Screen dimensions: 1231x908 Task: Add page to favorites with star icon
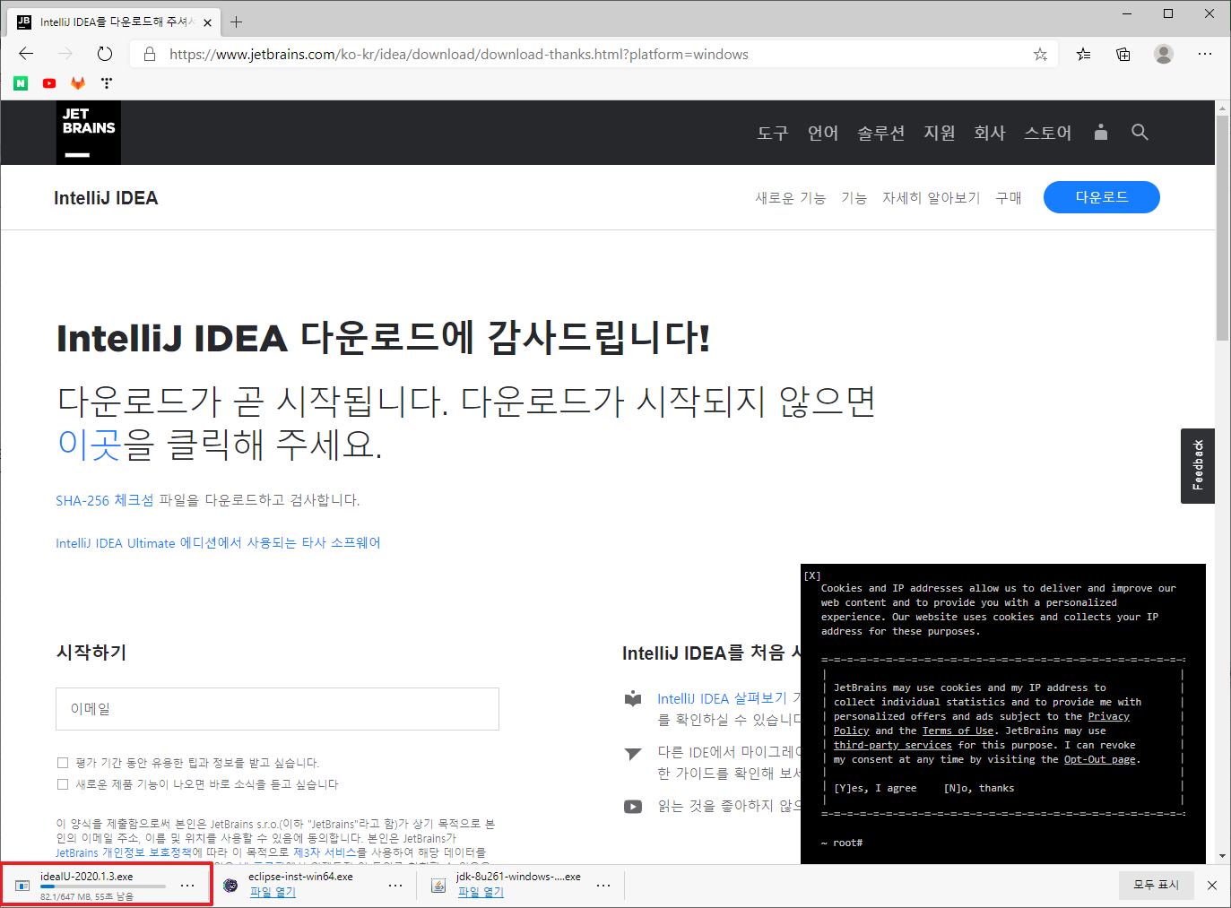pos(1040,55)
